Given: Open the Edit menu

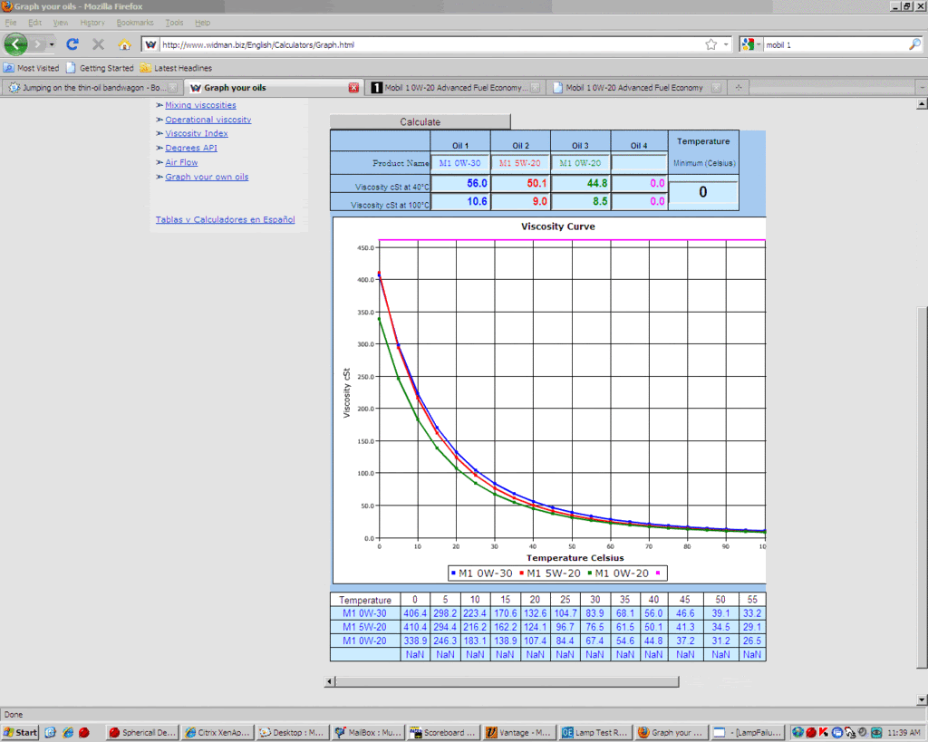Looking at the screenshot, I should 35,23.
